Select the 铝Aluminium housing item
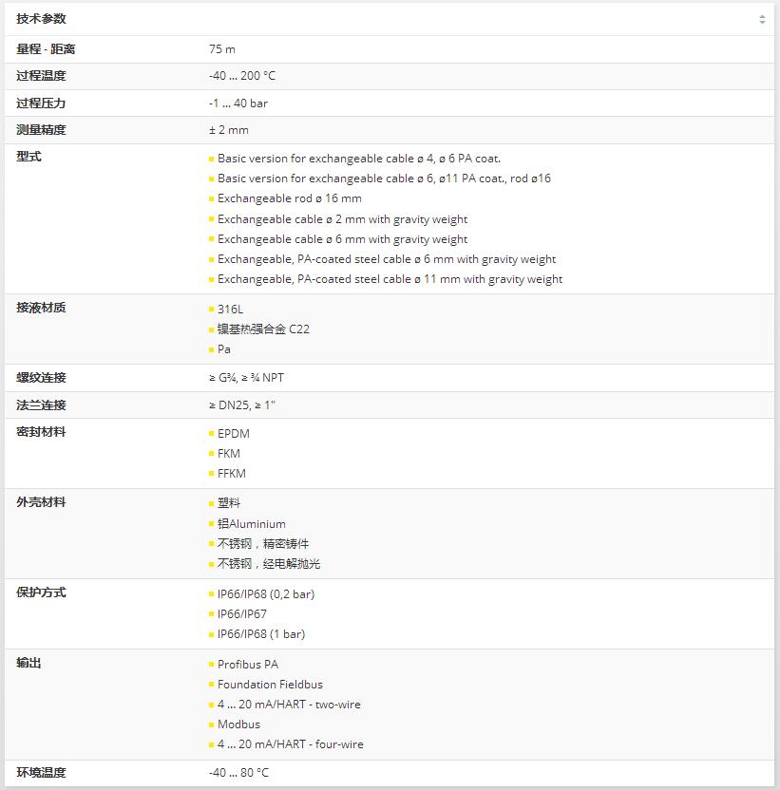 (252, 524)
